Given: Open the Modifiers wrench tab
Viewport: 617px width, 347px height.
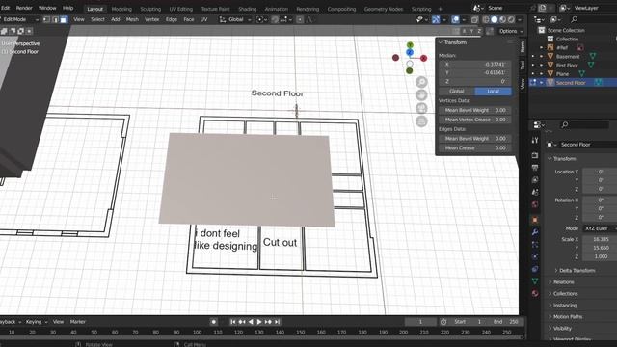Looking at the screenshot, I should pos(535,232).
